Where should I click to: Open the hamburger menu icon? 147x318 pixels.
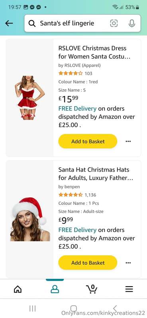click(x=129, y=289)
